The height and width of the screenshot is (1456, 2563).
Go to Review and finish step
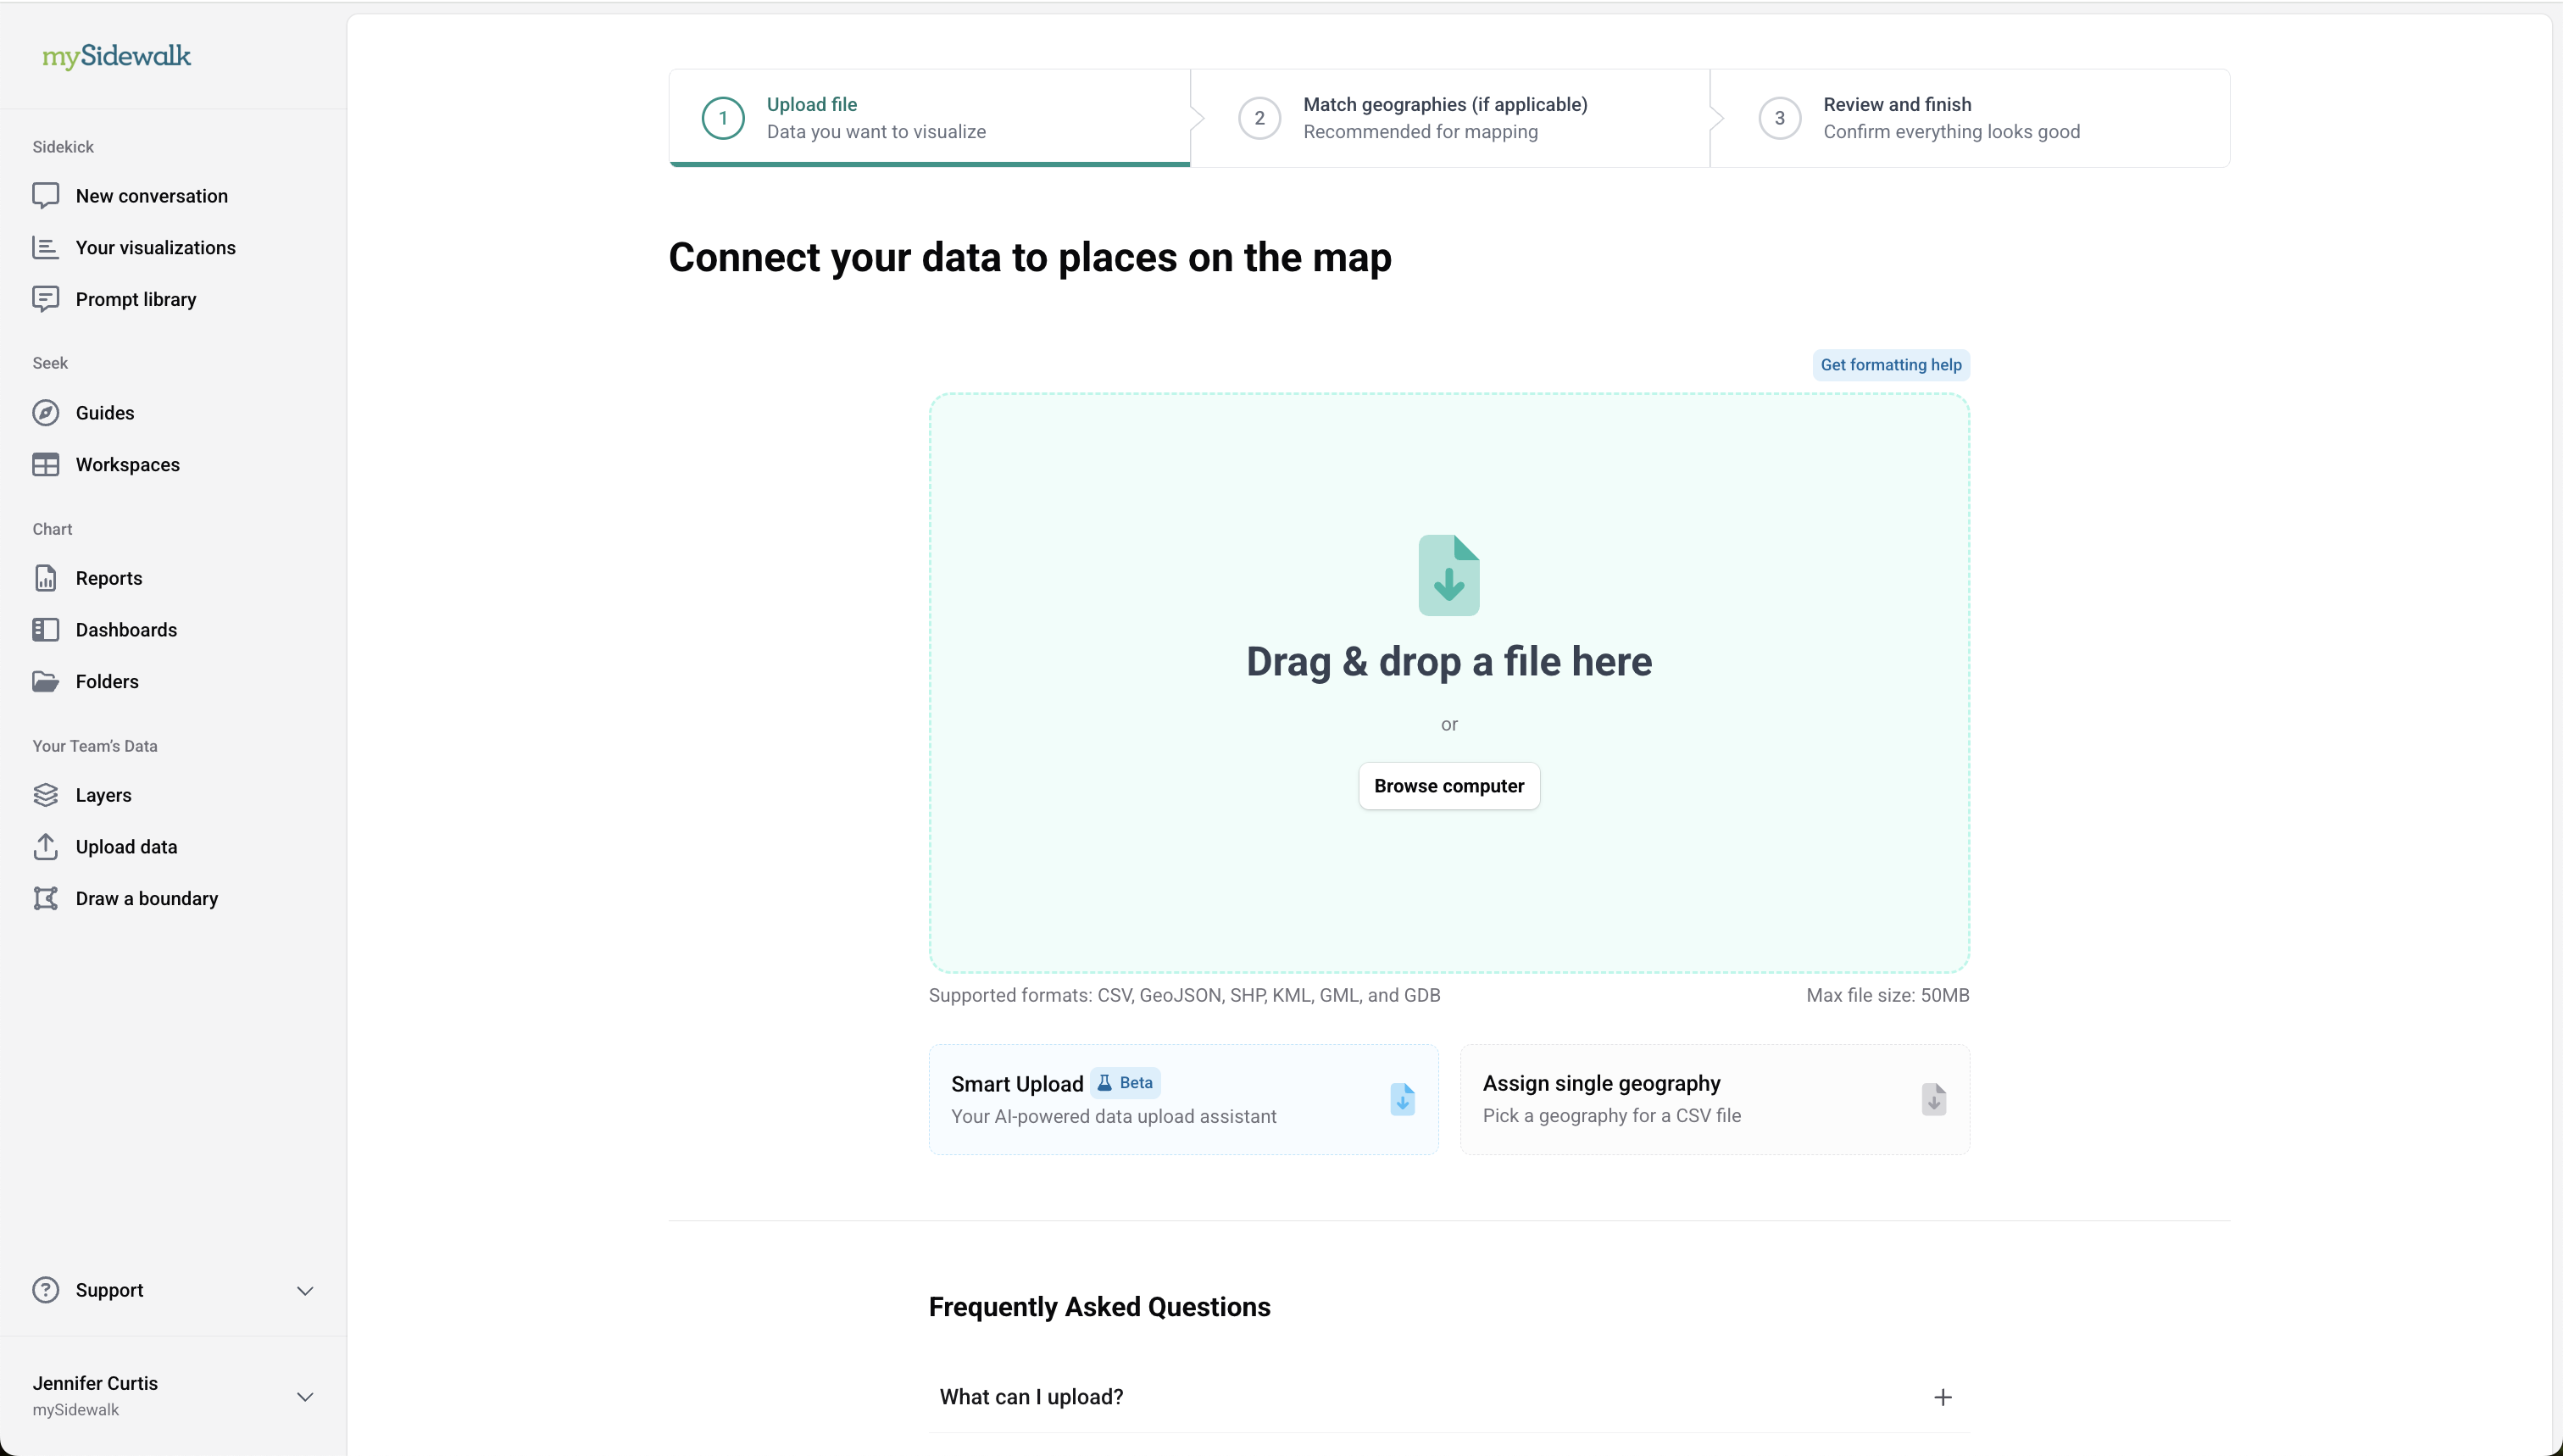1950,118
